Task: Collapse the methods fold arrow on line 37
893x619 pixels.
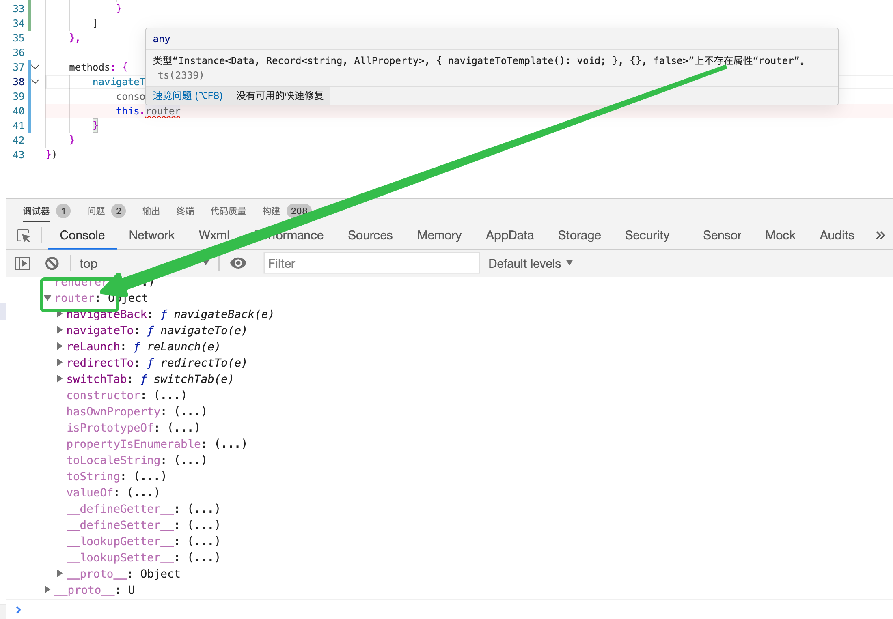Action: [36, 67]
